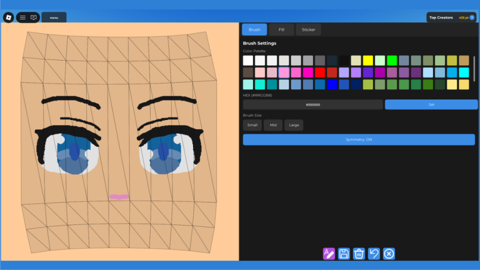Pick the selected light pink swatch
The width and height of the screenshot is (480, 270).
point(284,72)
